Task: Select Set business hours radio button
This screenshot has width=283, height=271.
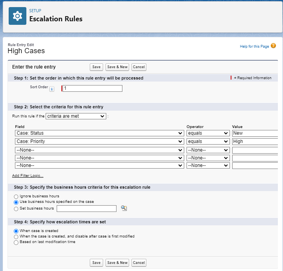Action: point(16,209)
